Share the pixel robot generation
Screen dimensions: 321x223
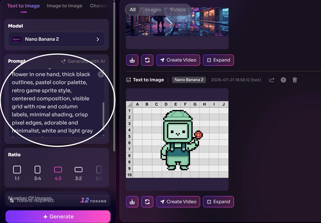coord(272,80)
